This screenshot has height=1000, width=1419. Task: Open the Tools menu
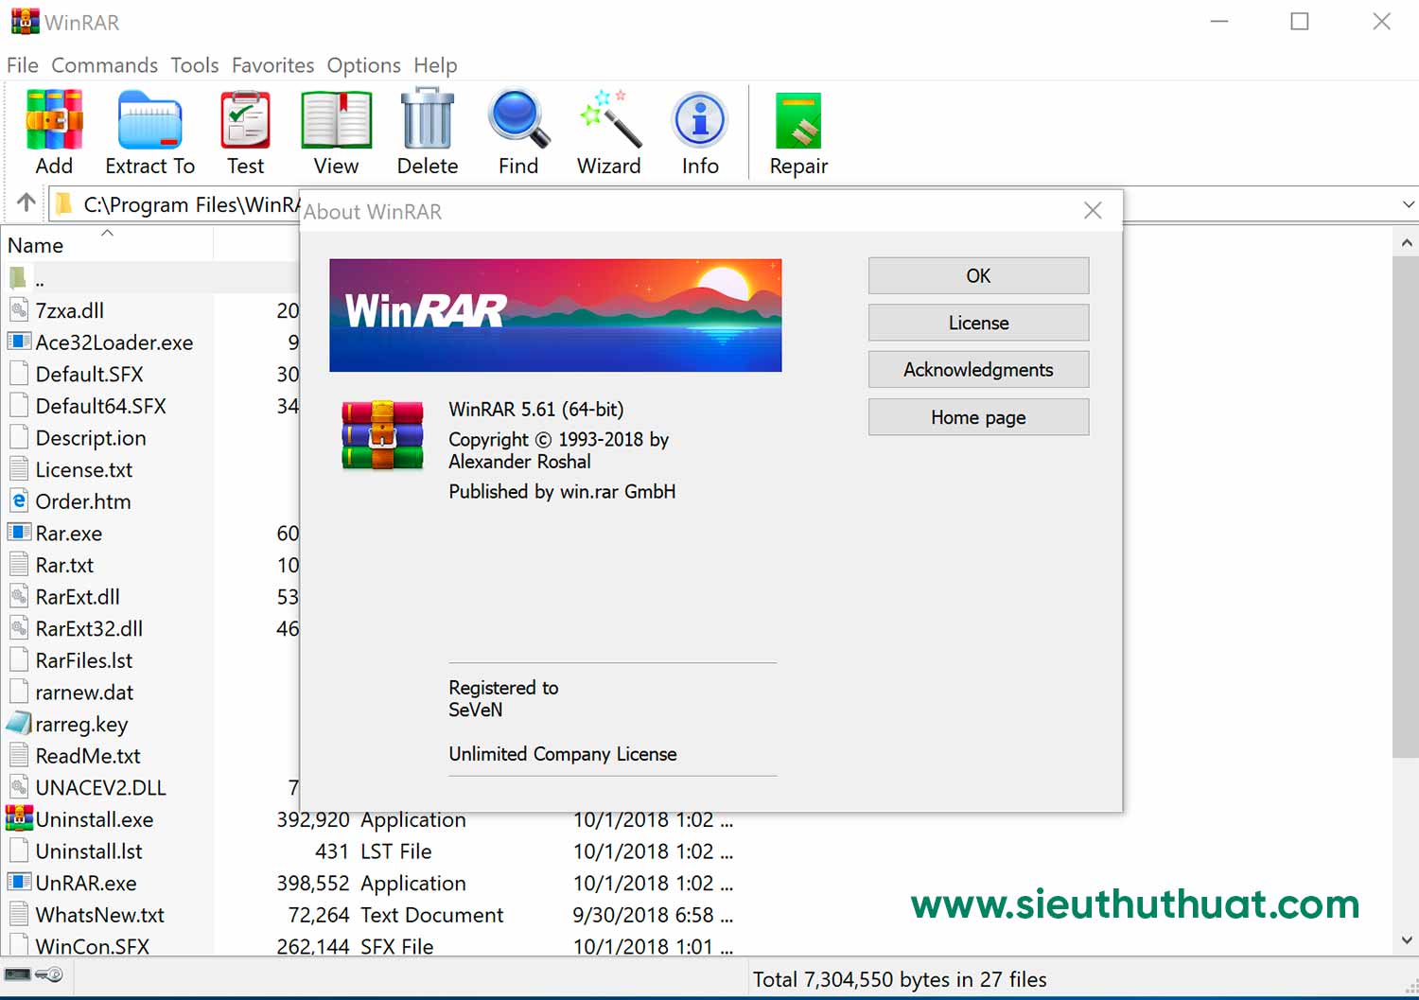(x=195, y=65)
